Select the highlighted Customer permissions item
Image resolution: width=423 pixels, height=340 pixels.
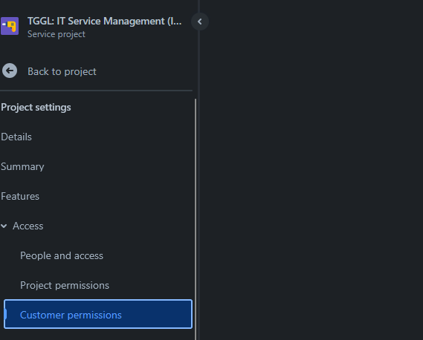click(x=98, y=314)
